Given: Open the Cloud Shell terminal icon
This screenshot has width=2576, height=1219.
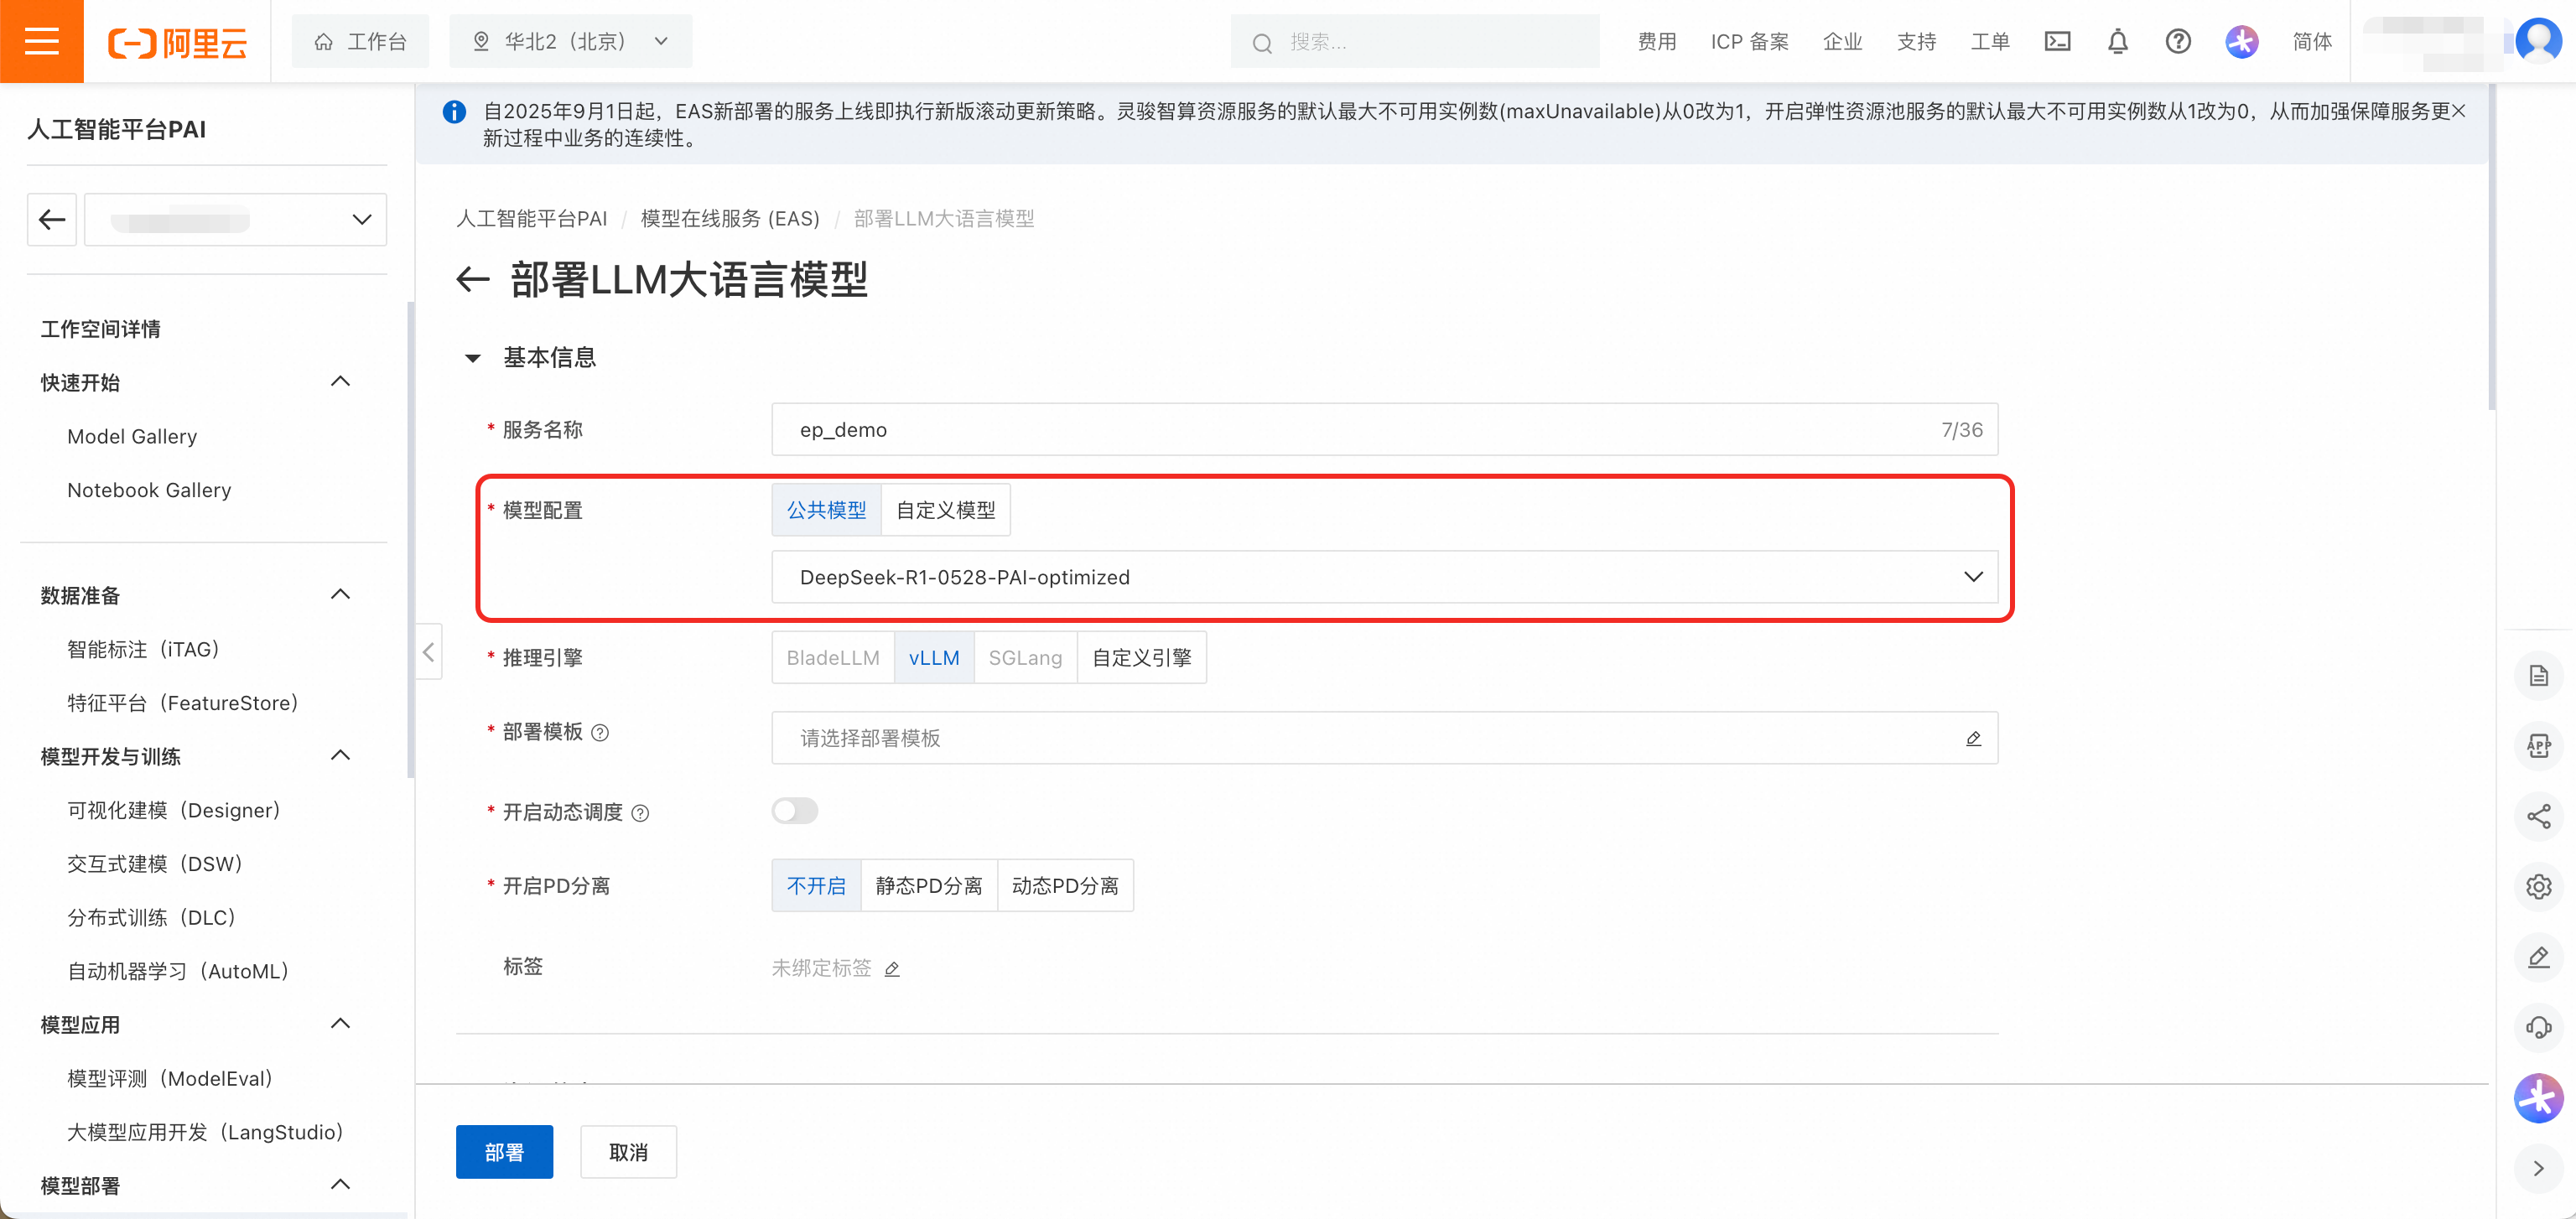Looking at the screenshot, I should click(2057, 41).
